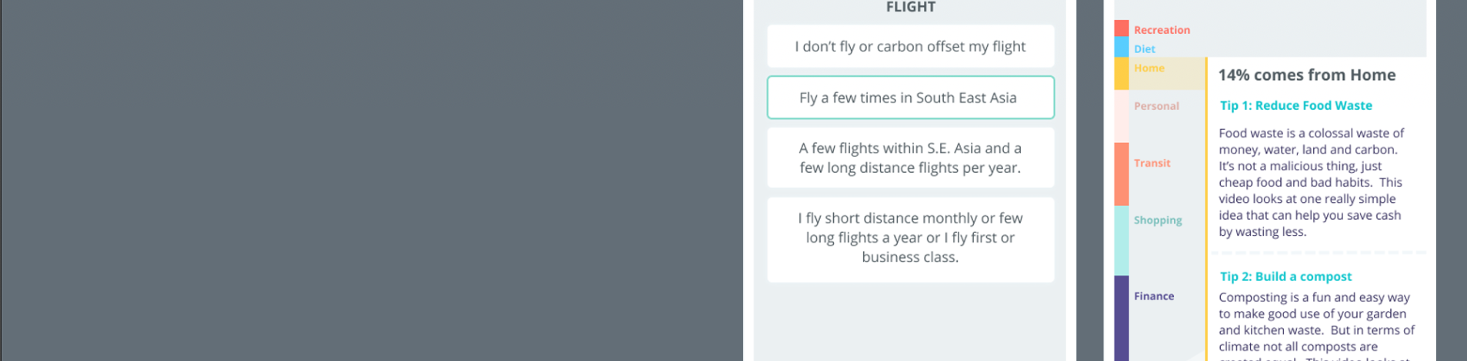Select the monthly short distance or business class option
Viewport: 1467px width, 361px height.
coord(910,238)
